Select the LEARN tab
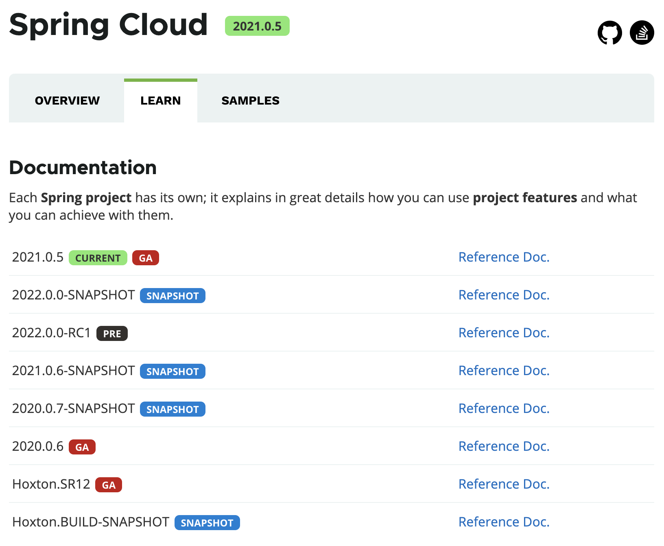Screen dimensions: 664x546 [x=160, y=100]
